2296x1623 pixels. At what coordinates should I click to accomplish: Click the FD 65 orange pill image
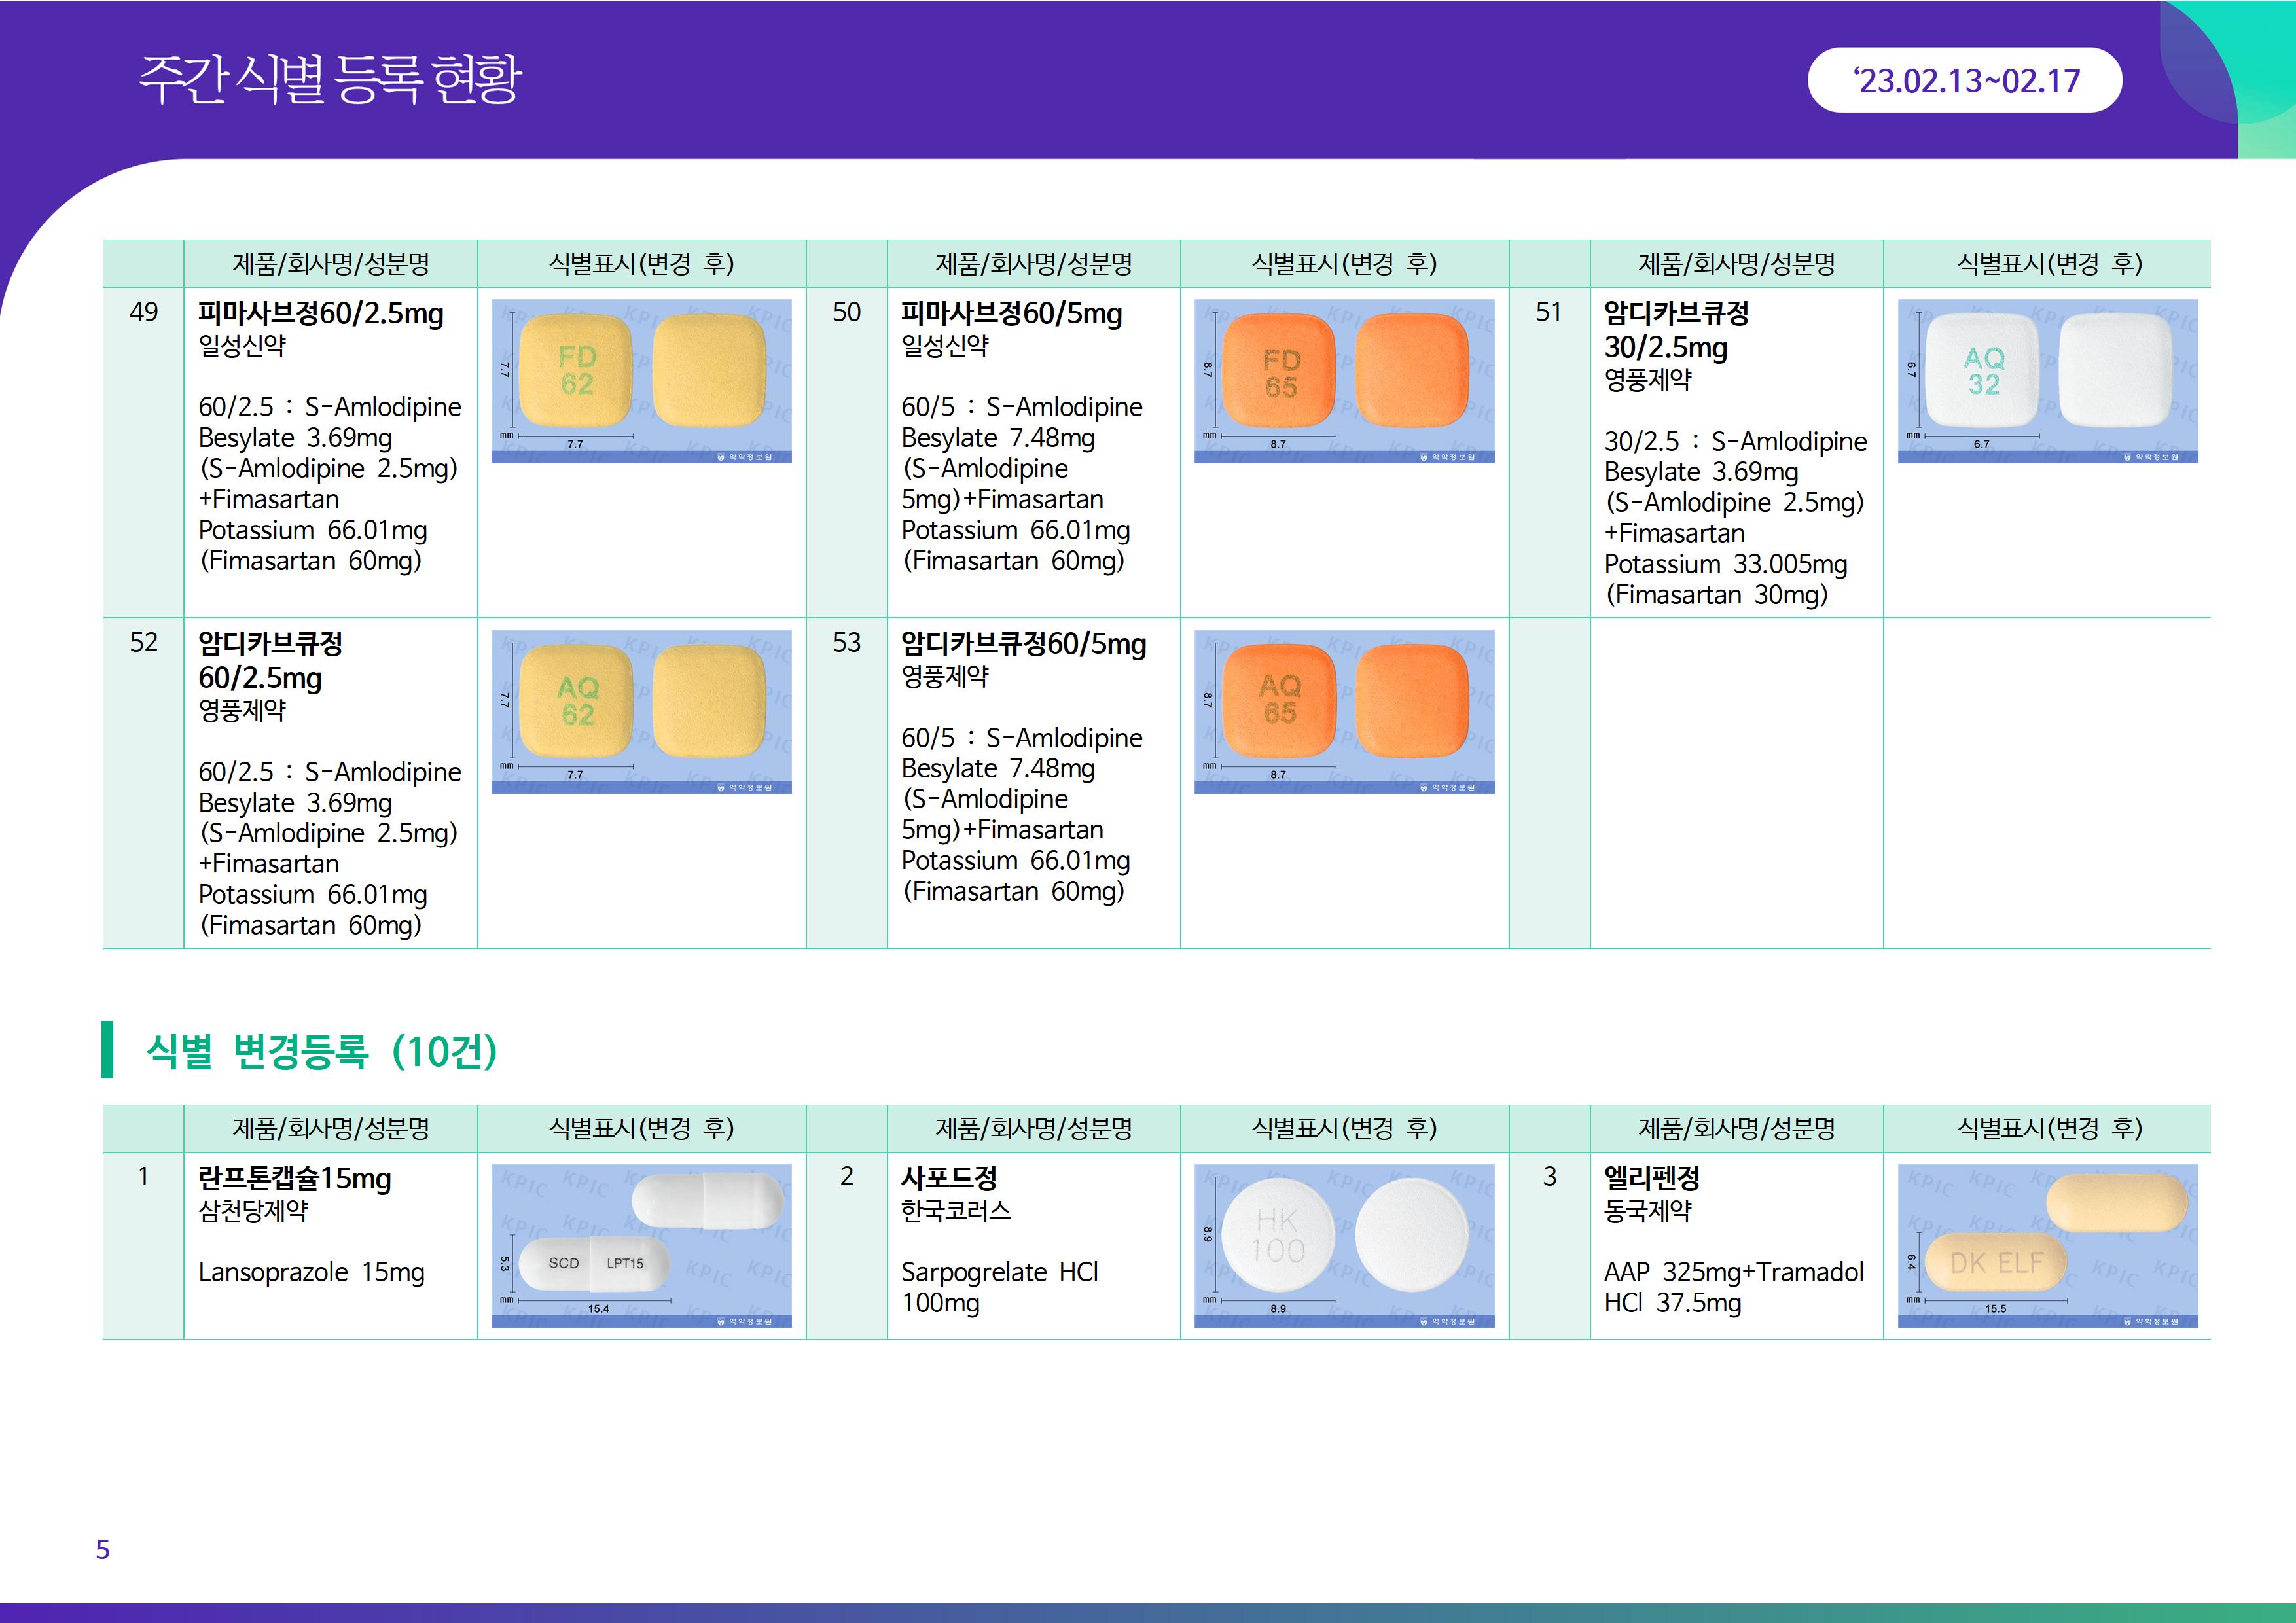click(1344, 381)
